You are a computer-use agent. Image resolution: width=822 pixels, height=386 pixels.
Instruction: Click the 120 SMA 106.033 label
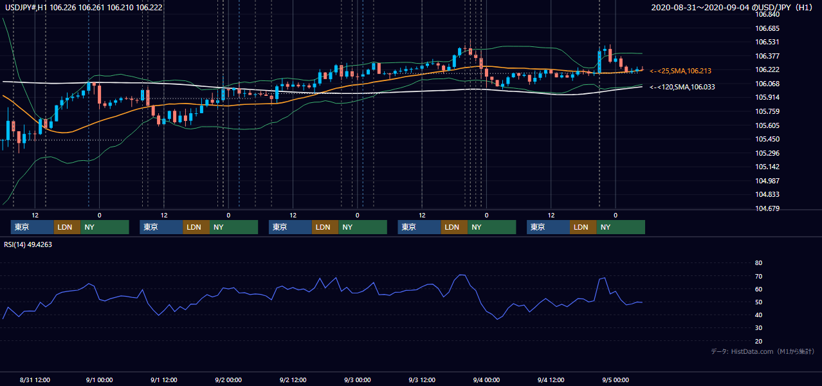[682, 87]
